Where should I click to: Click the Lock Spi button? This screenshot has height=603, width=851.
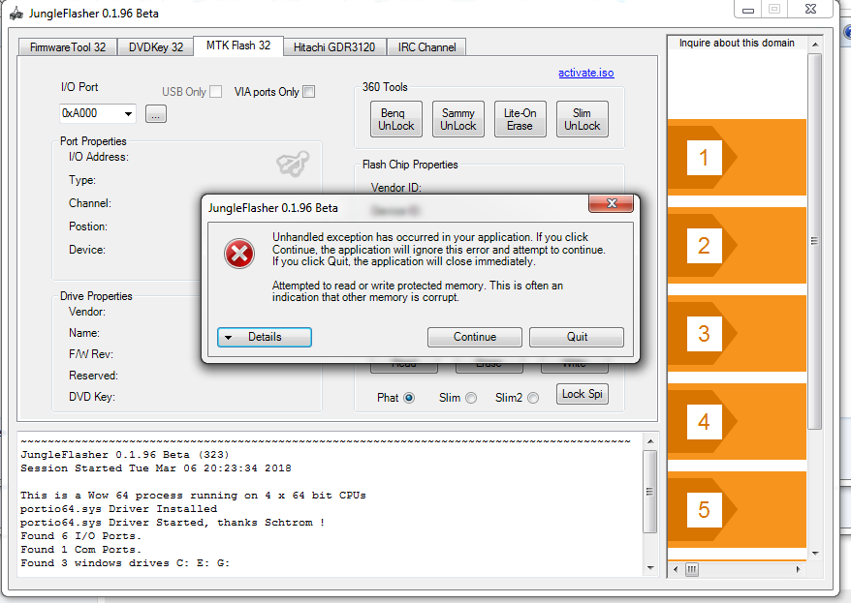(x=582, y=394)
